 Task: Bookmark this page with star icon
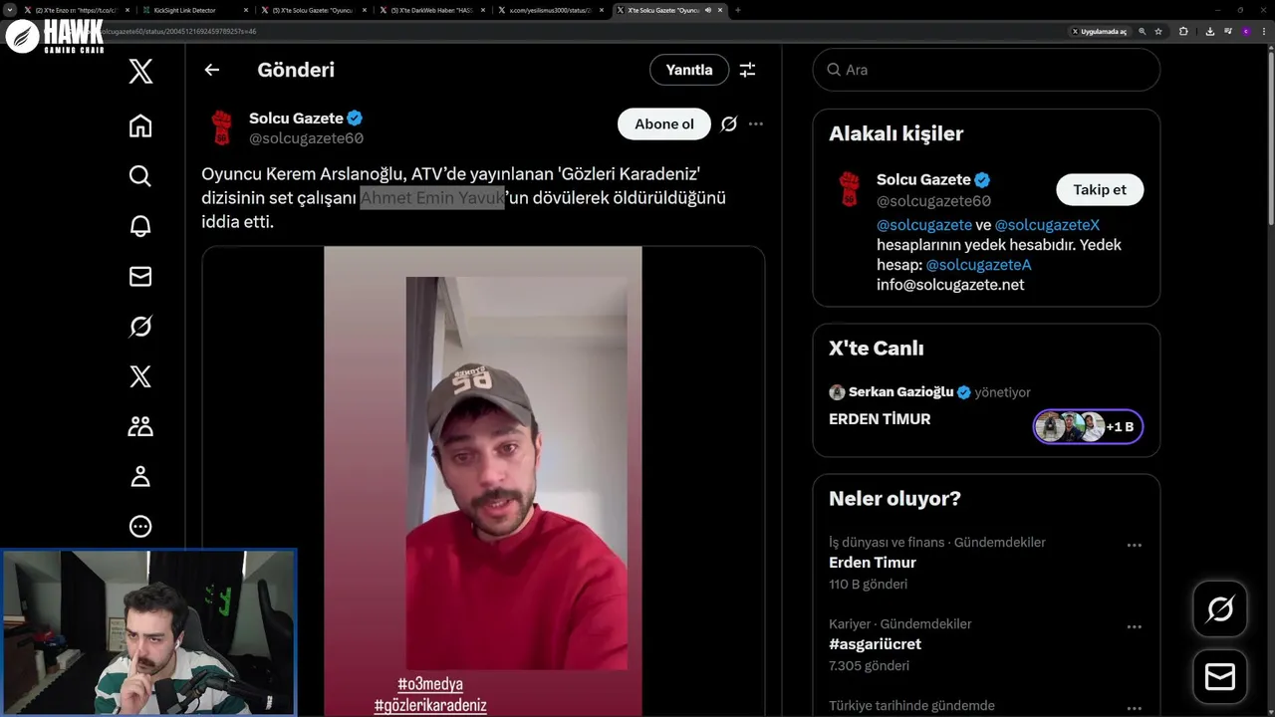click(x=1158, y=32)
